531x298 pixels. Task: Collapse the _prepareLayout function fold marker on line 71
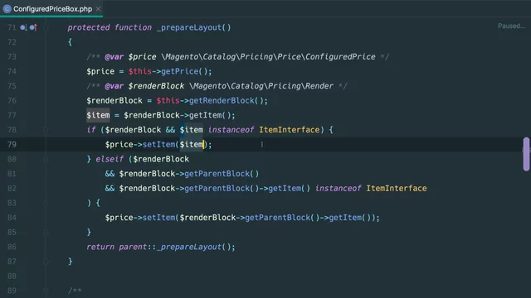tap(46, 27)
